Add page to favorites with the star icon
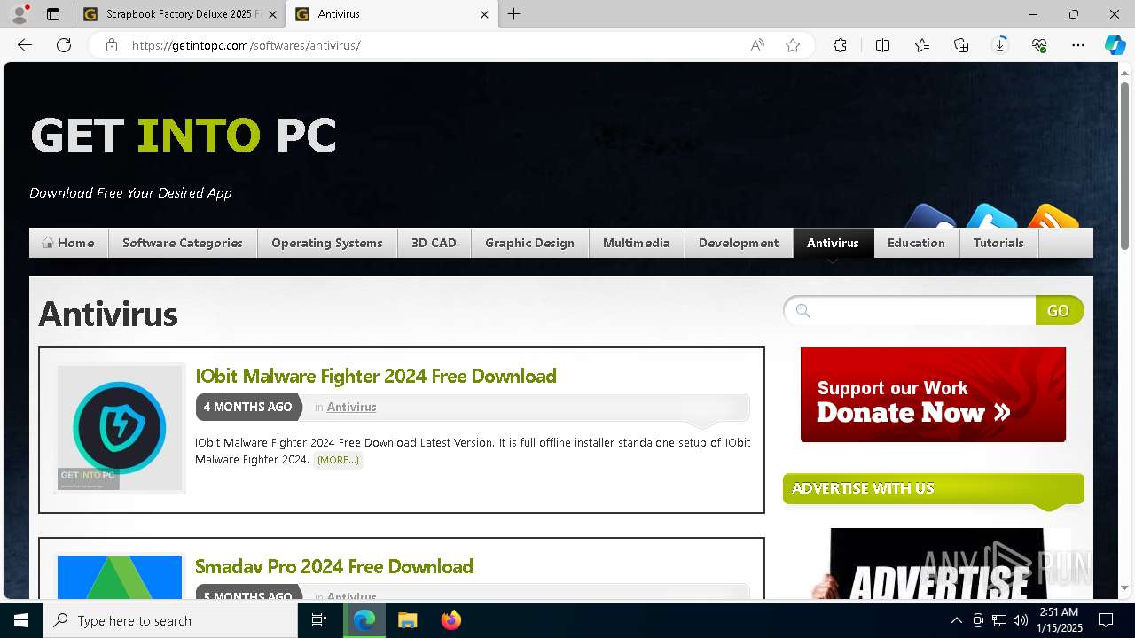Viewport: 1135px width, 638px height. click(x=793, y=45)
